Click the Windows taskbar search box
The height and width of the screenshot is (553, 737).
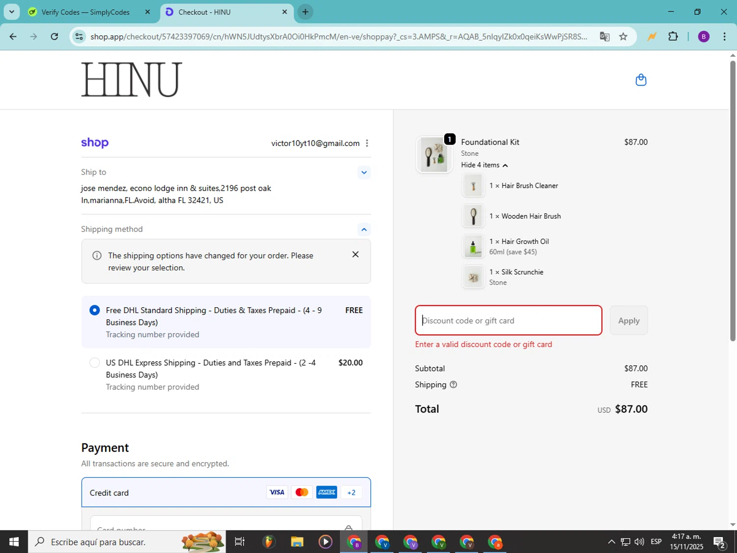click(x=127, y=542)
